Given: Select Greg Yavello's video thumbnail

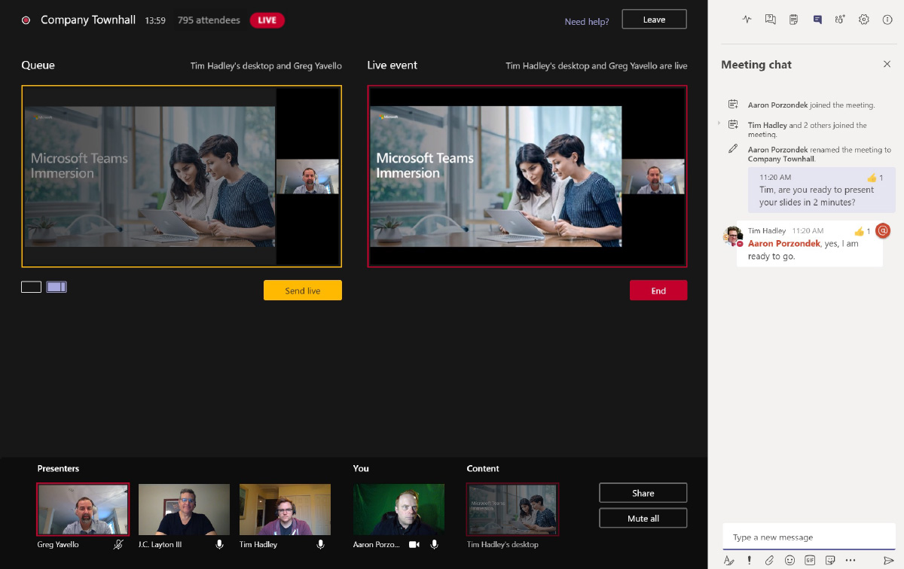Looking at the screenshot, I should click(x=83, y=510).
